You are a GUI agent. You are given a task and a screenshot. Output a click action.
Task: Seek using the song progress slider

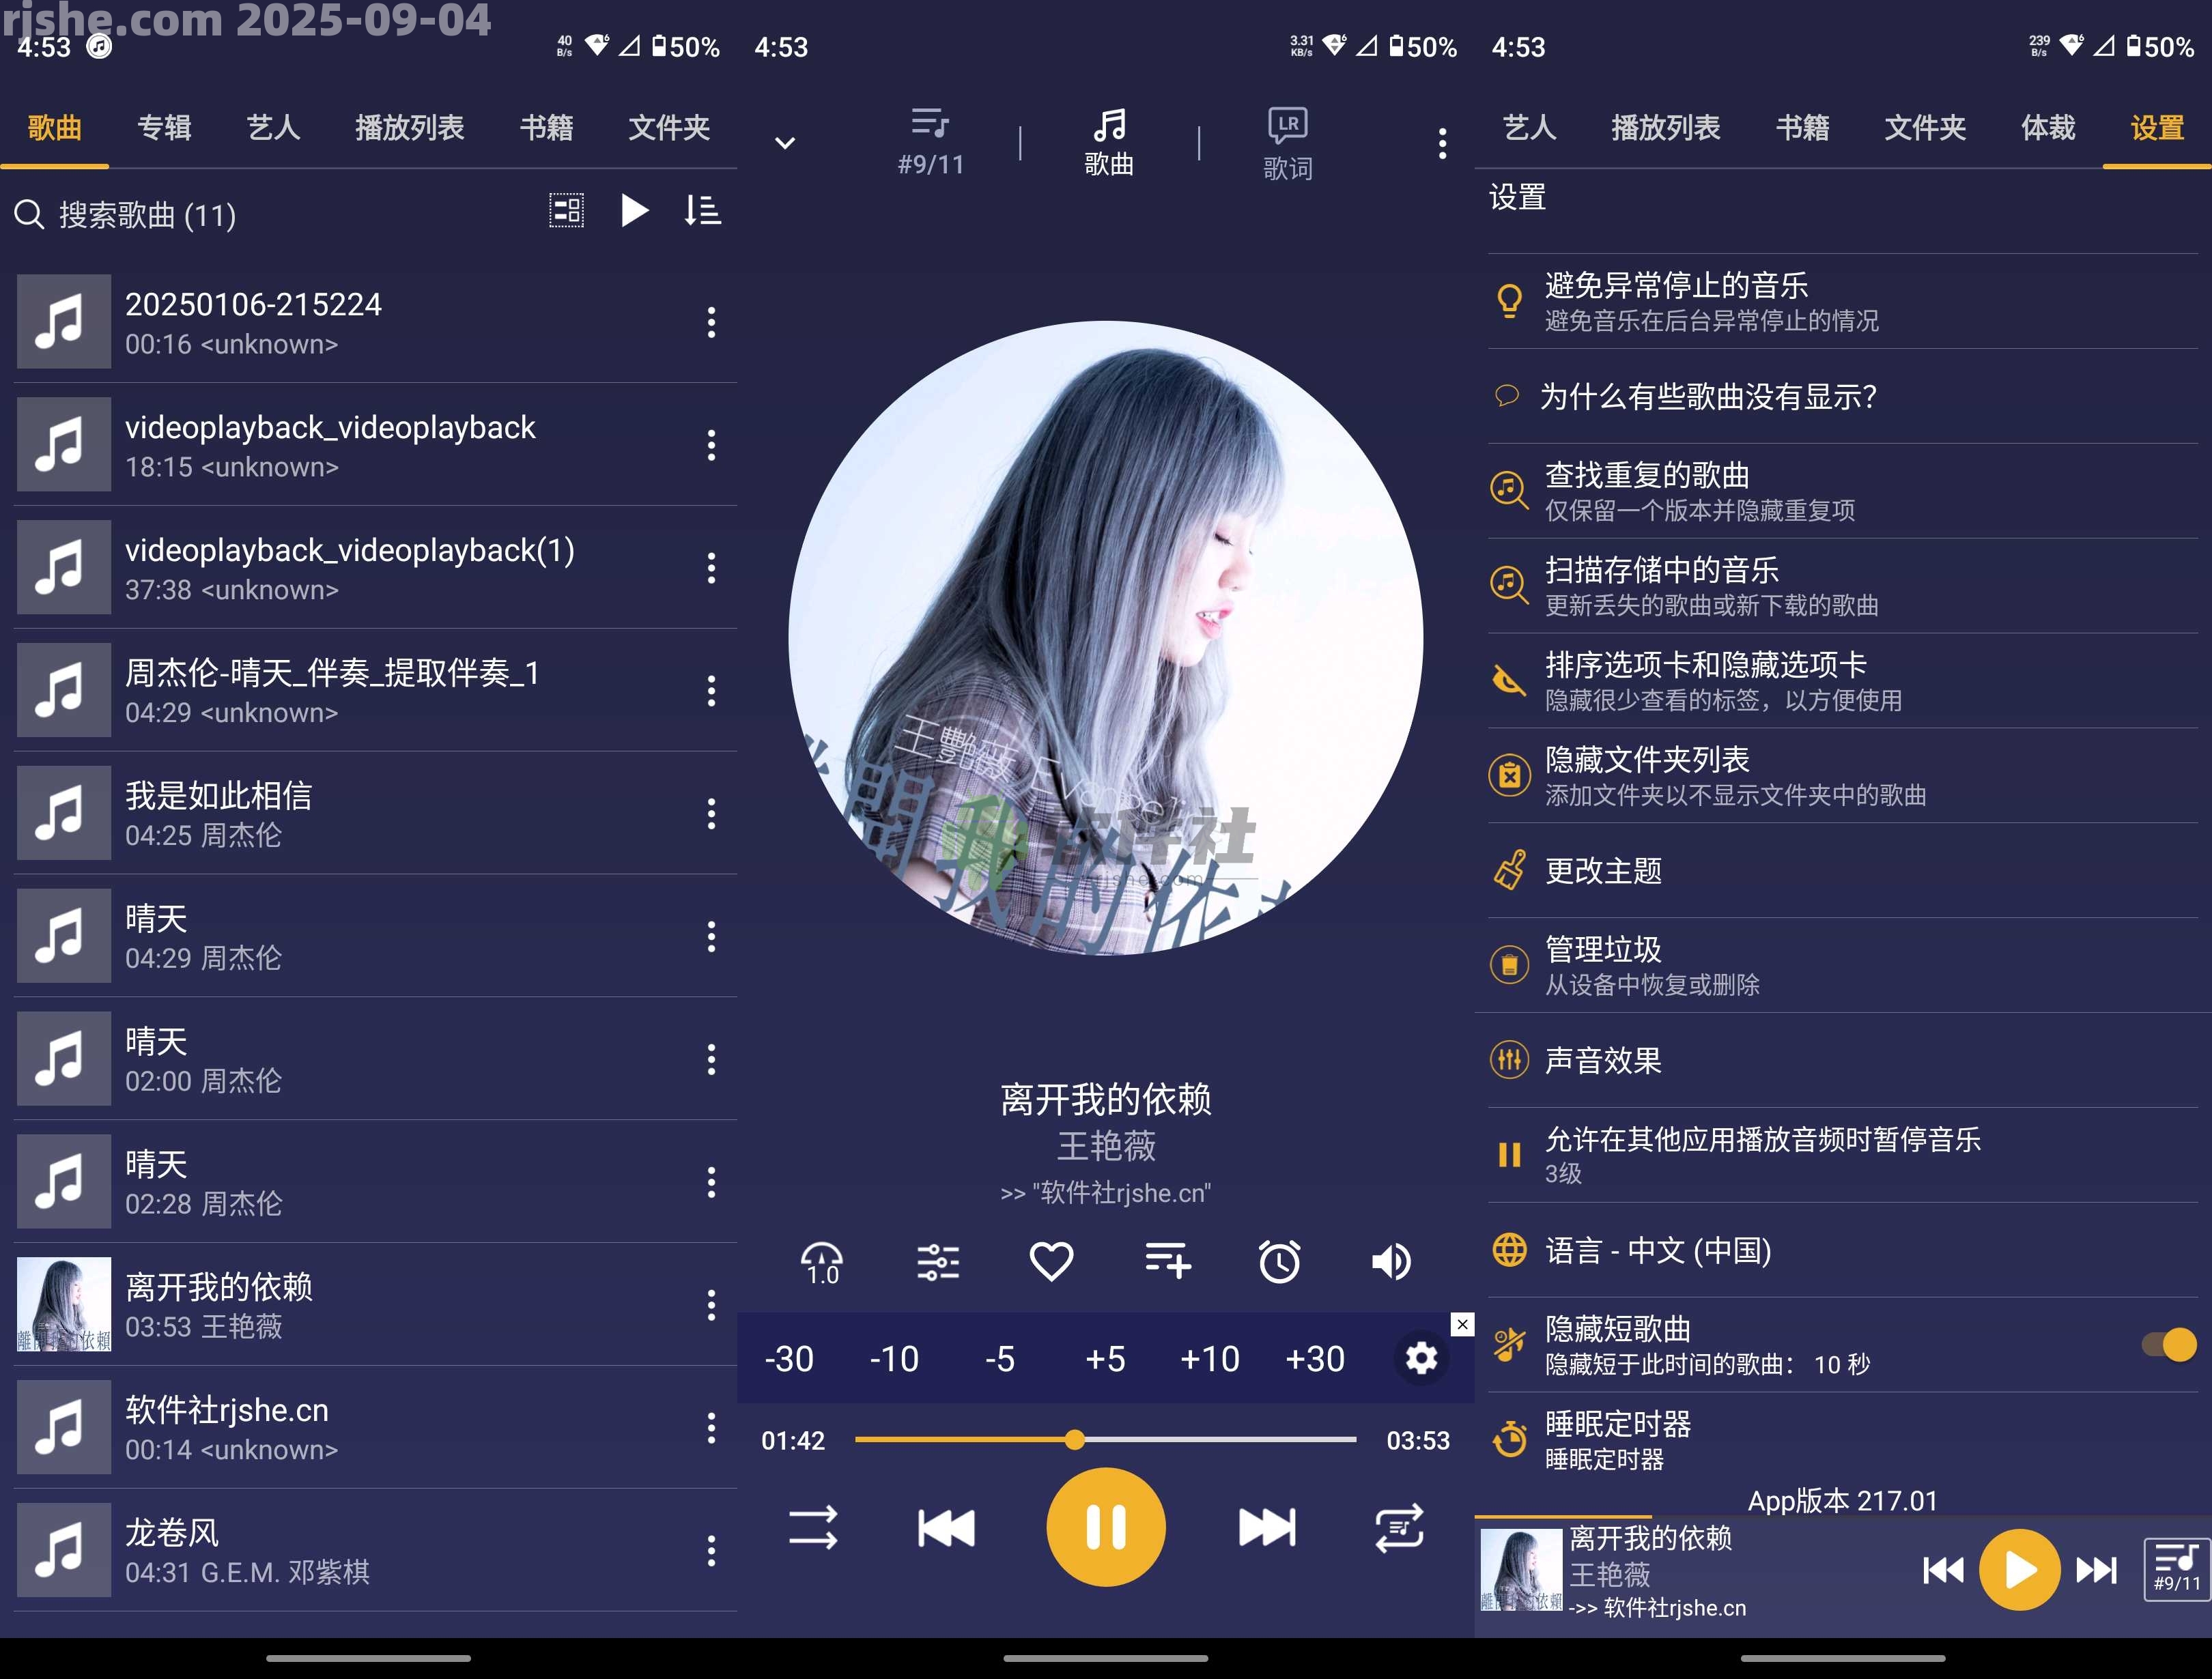point(1074,1440)
